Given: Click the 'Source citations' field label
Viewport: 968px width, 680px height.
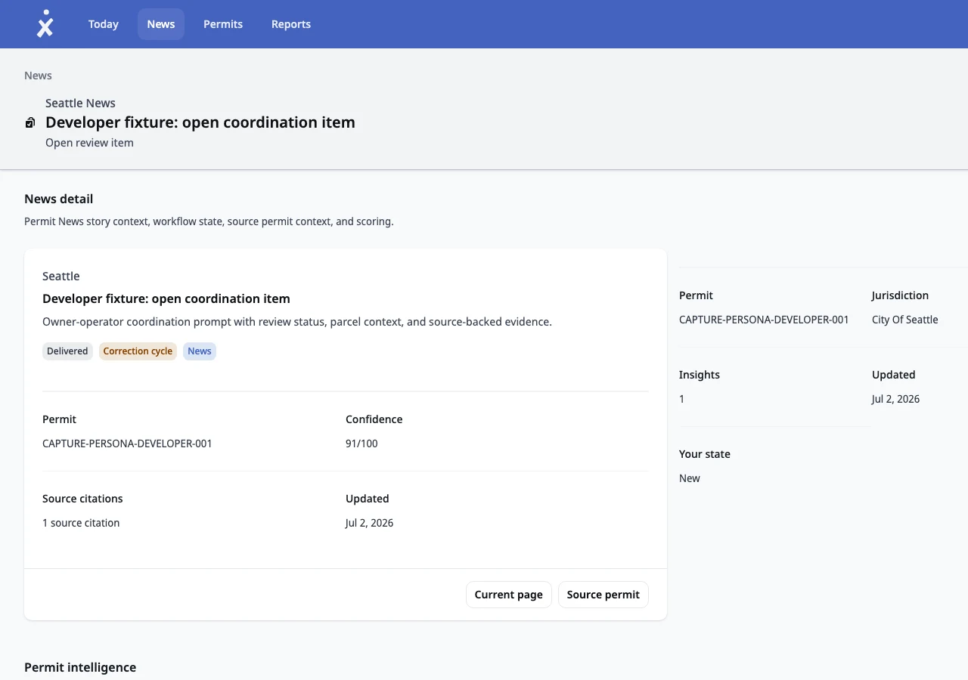Looking at the screenshot, I should point(82,499).
